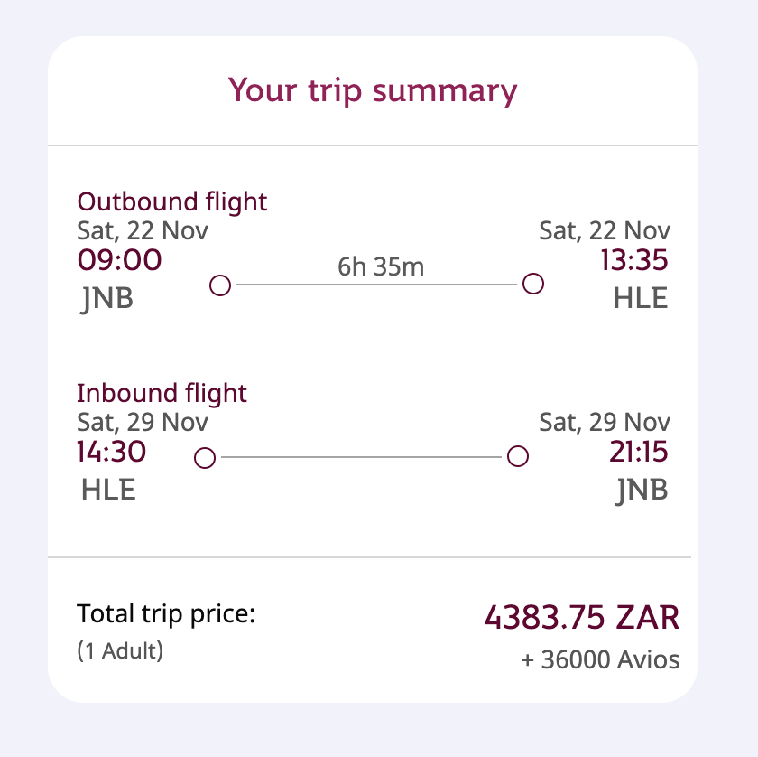
Task: Expand the Outbound flight details section
Action: pyautogui.click(x=172, y=201)
